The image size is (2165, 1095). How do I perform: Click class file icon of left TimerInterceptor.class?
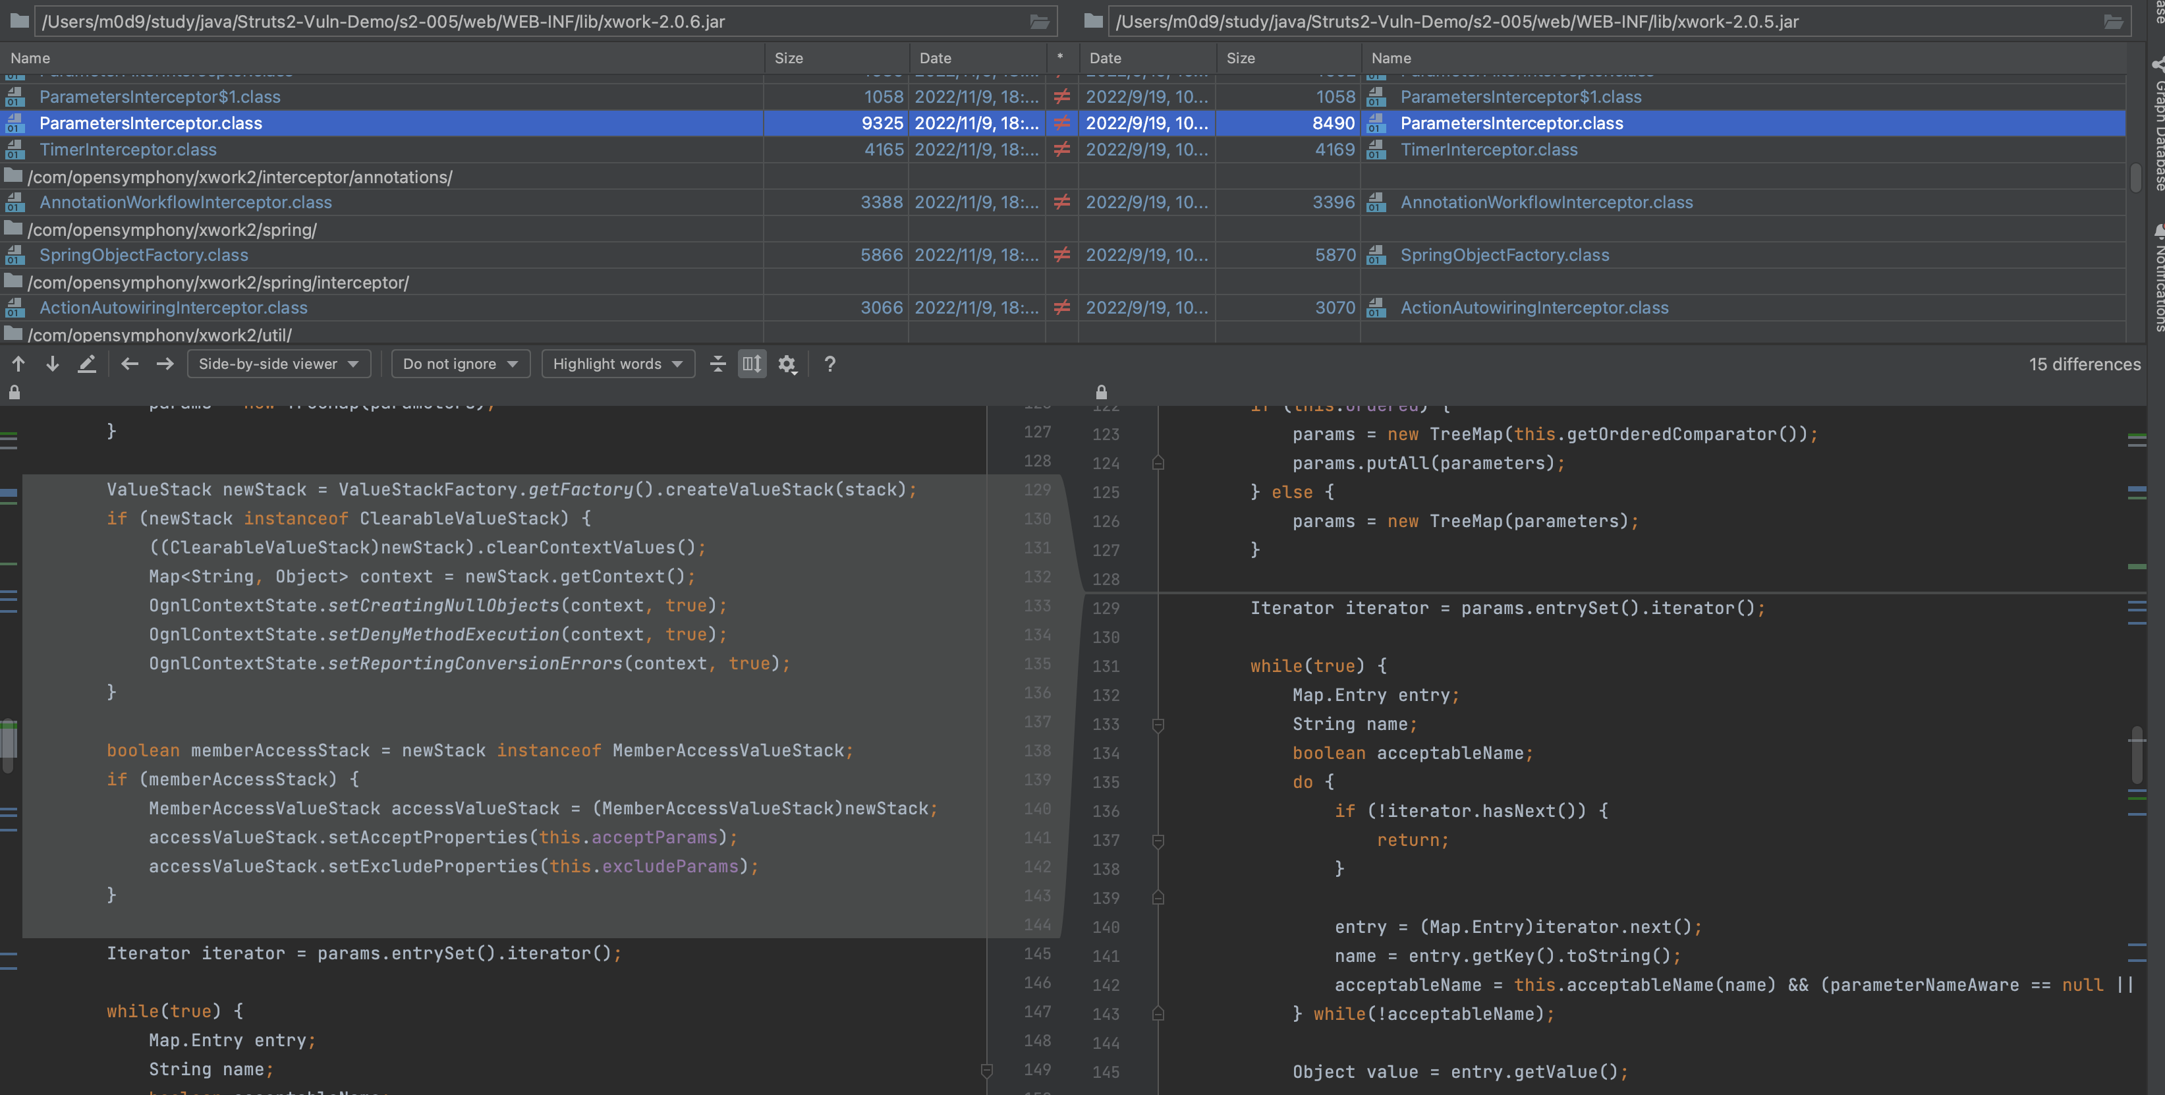(x=15, y=150)
